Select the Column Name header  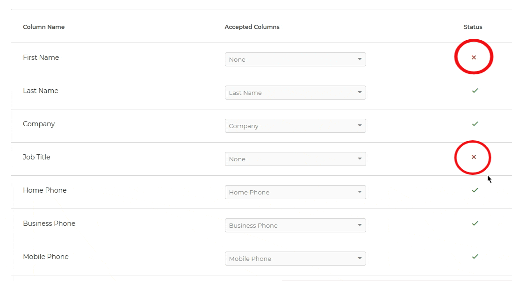click(43, 27)
